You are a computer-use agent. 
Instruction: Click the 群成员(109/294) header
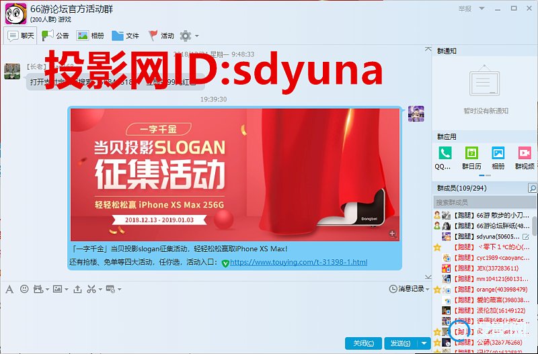coord(462,188)
